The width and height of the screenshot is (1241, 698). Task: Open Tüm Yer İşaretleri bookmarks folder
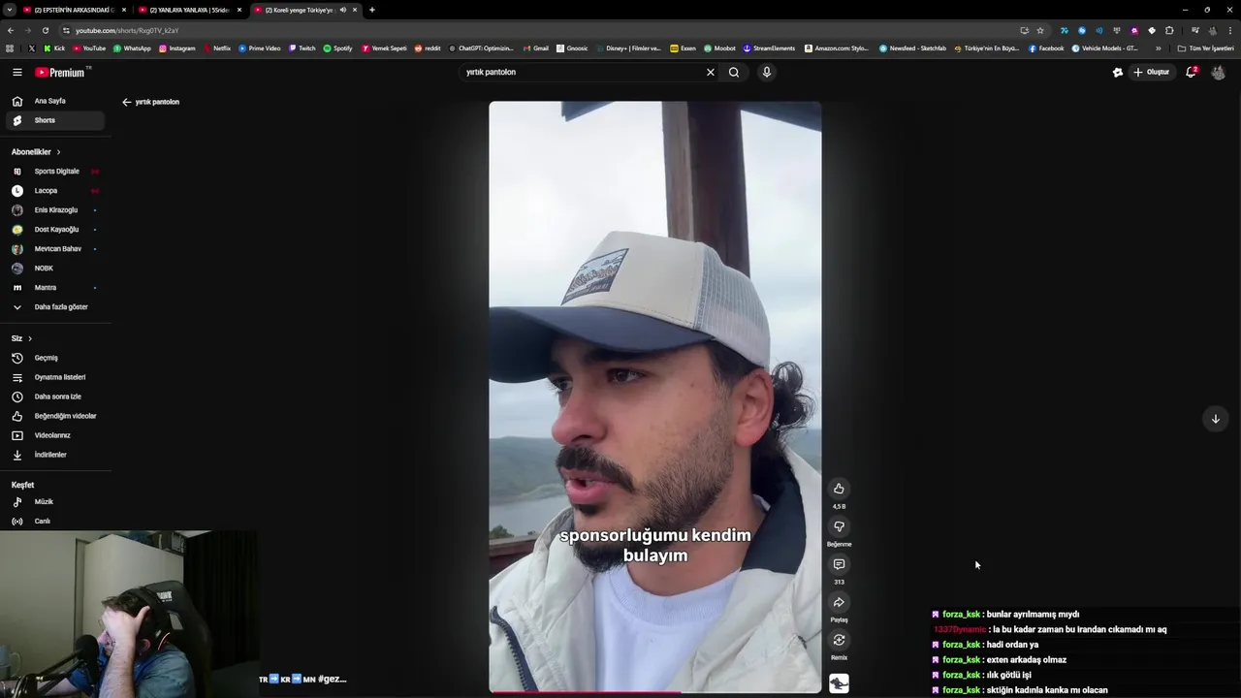1205,48
